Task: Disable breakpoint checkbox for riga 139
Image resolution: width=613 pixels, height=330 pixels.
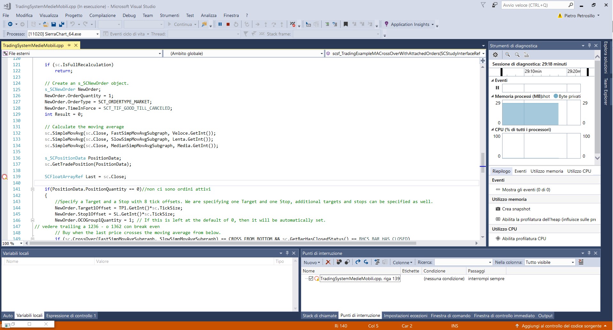Action: tap(311, 279)
